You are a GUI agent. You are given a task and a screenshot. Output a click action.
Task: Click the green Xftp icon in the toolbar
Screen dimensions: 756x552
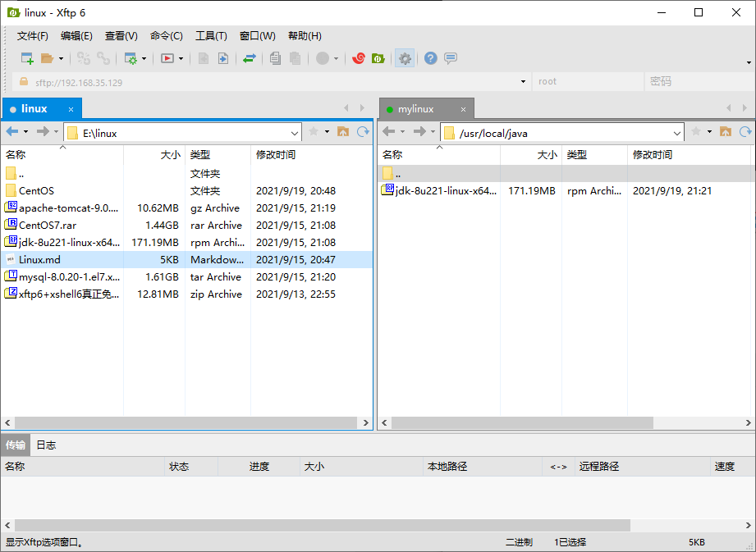click(378, 58)
